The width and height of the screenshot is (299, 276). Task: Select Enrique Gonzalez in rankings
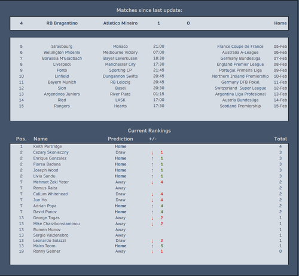pyautogui.click(x=50, y=158)
